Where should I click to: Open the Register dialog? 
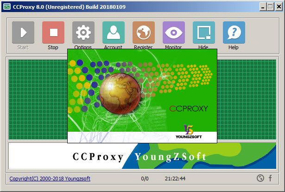point(144,32)
